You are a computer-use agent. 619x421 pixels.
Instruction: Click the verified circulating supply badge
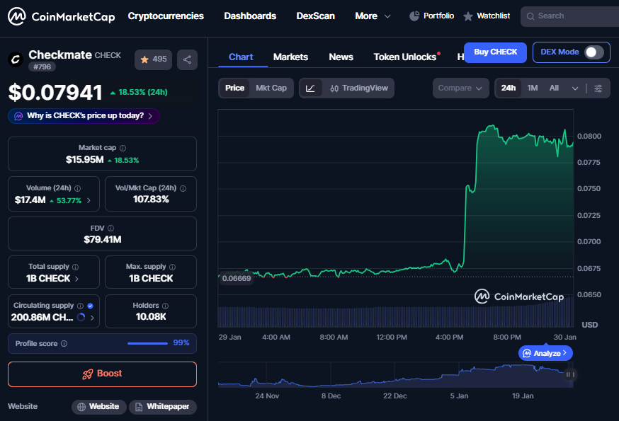coord(91,306)
